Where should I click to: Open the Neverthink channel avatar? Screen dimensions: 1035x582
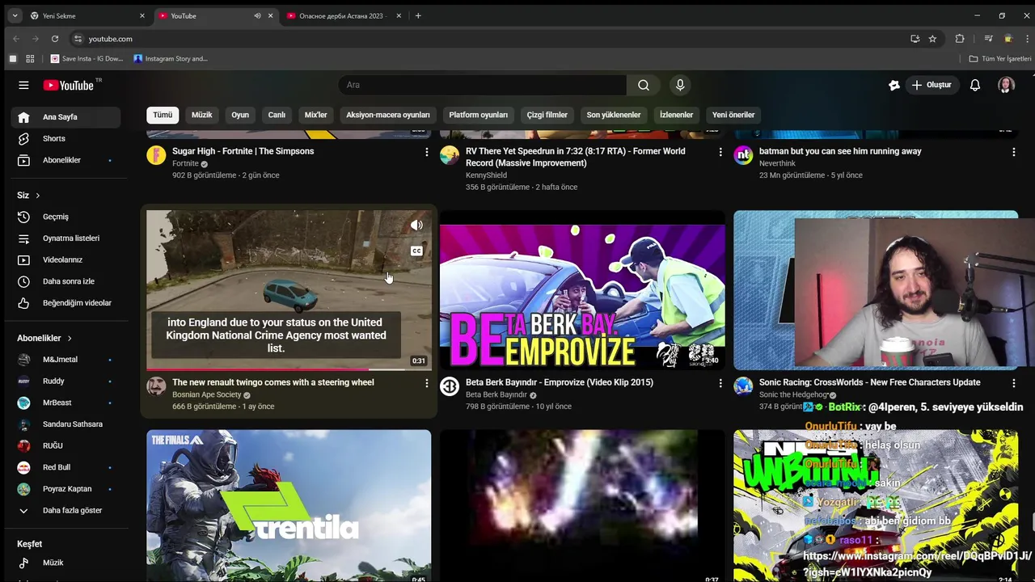point(743,155)
